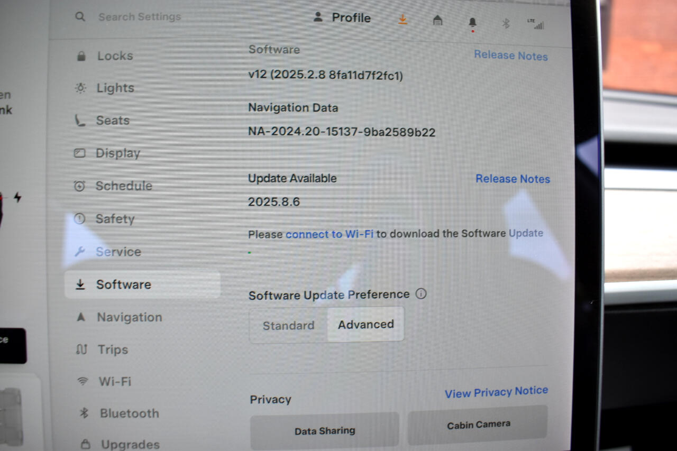Image resolution: width=677 pixels, height=451 pixels.
Task: Tap the wrench icon beside Service
Action: tap(80, 252)
